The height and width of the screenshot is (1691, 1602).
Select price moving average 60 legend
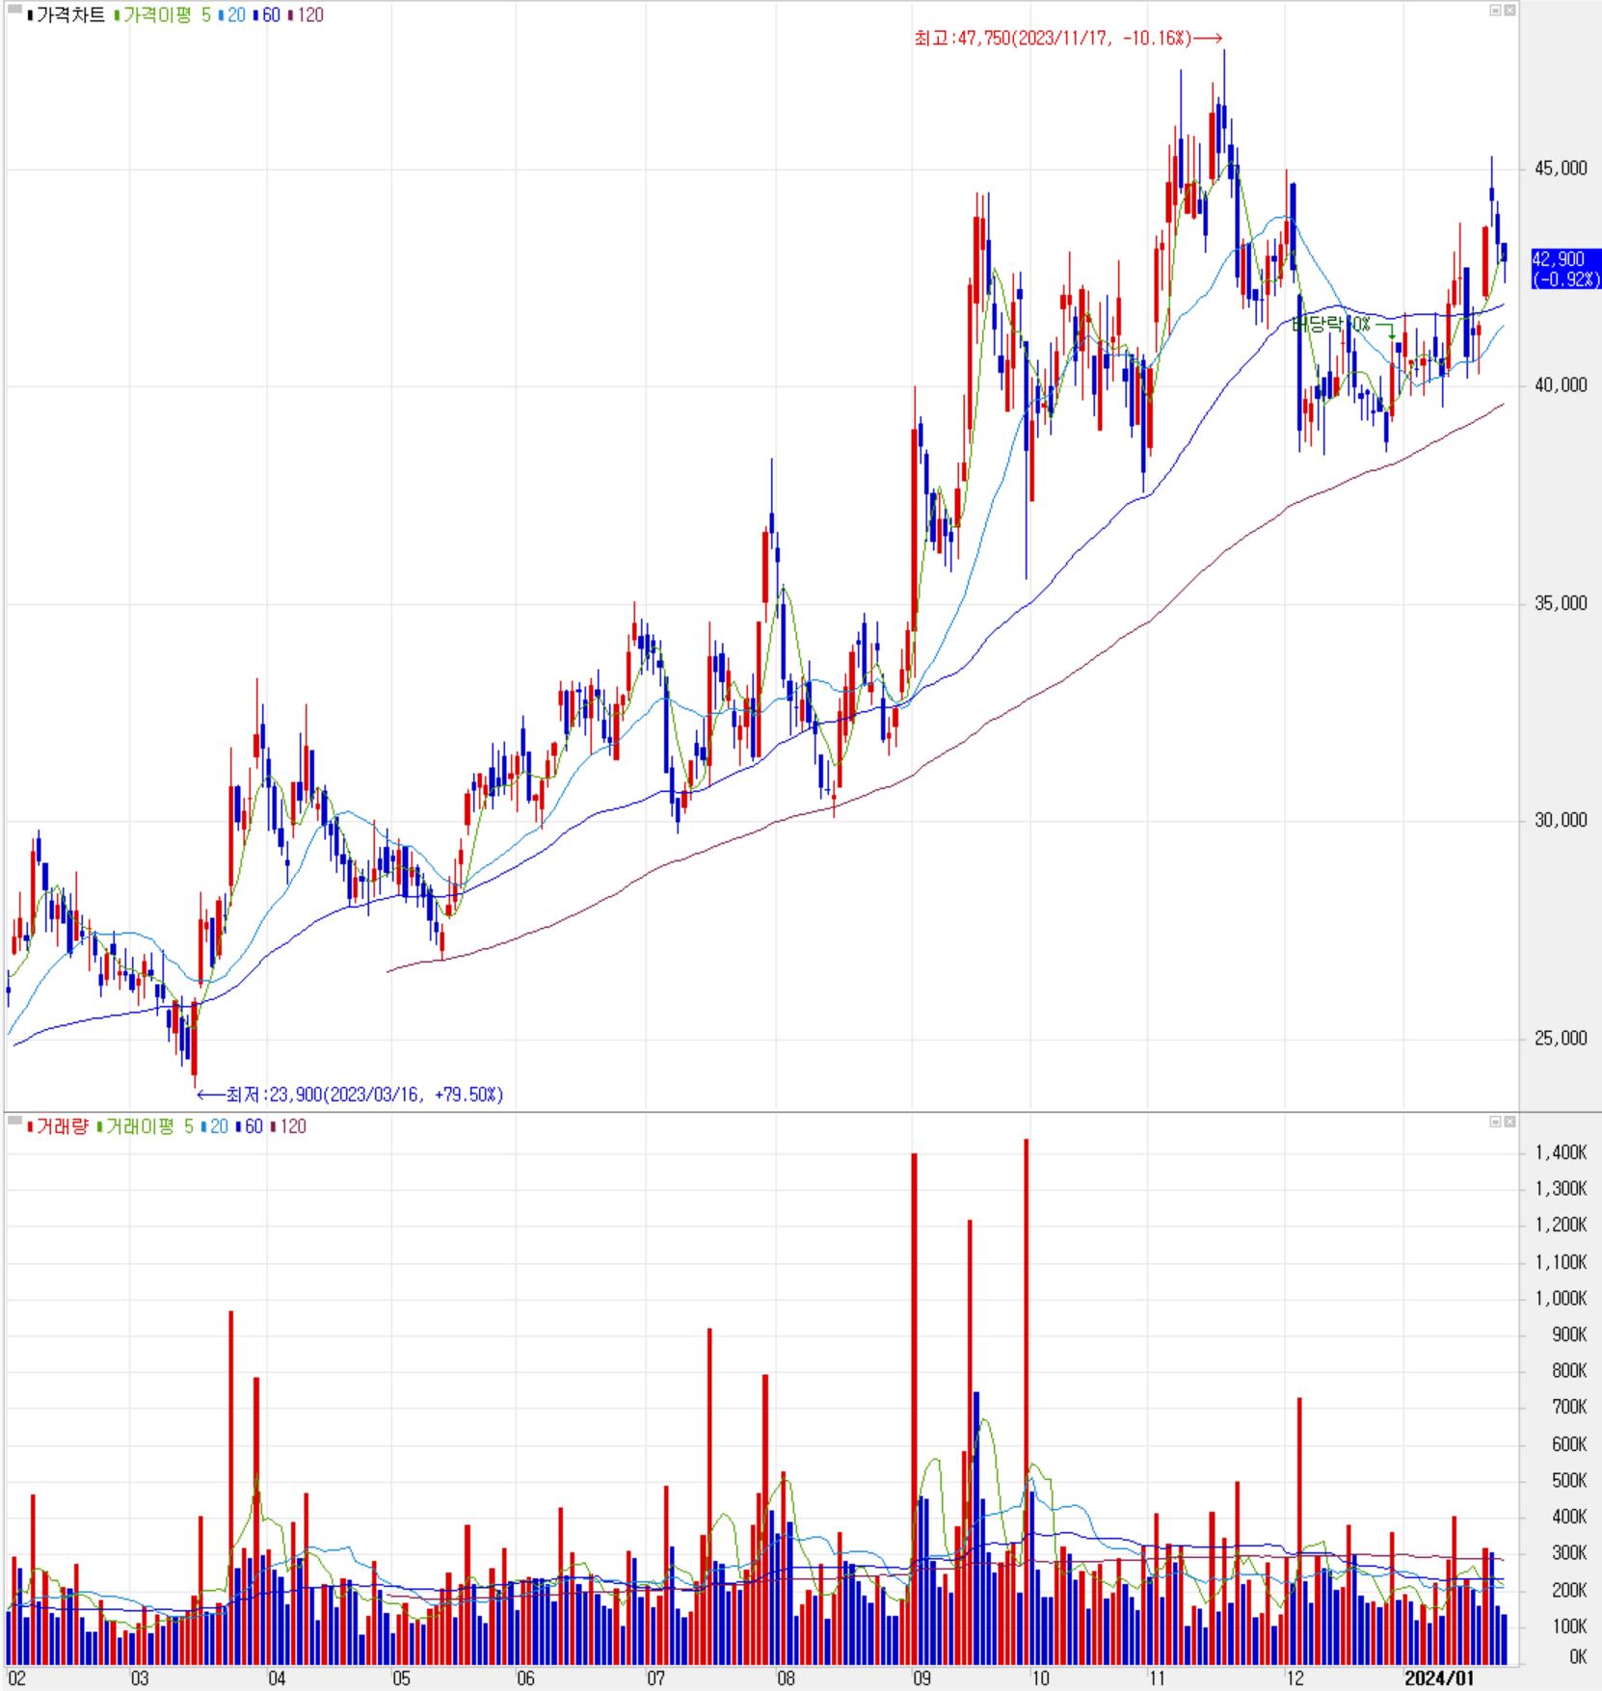tap(267, 15)
